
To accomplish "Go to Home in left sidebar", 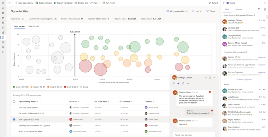I will [3, 8].
